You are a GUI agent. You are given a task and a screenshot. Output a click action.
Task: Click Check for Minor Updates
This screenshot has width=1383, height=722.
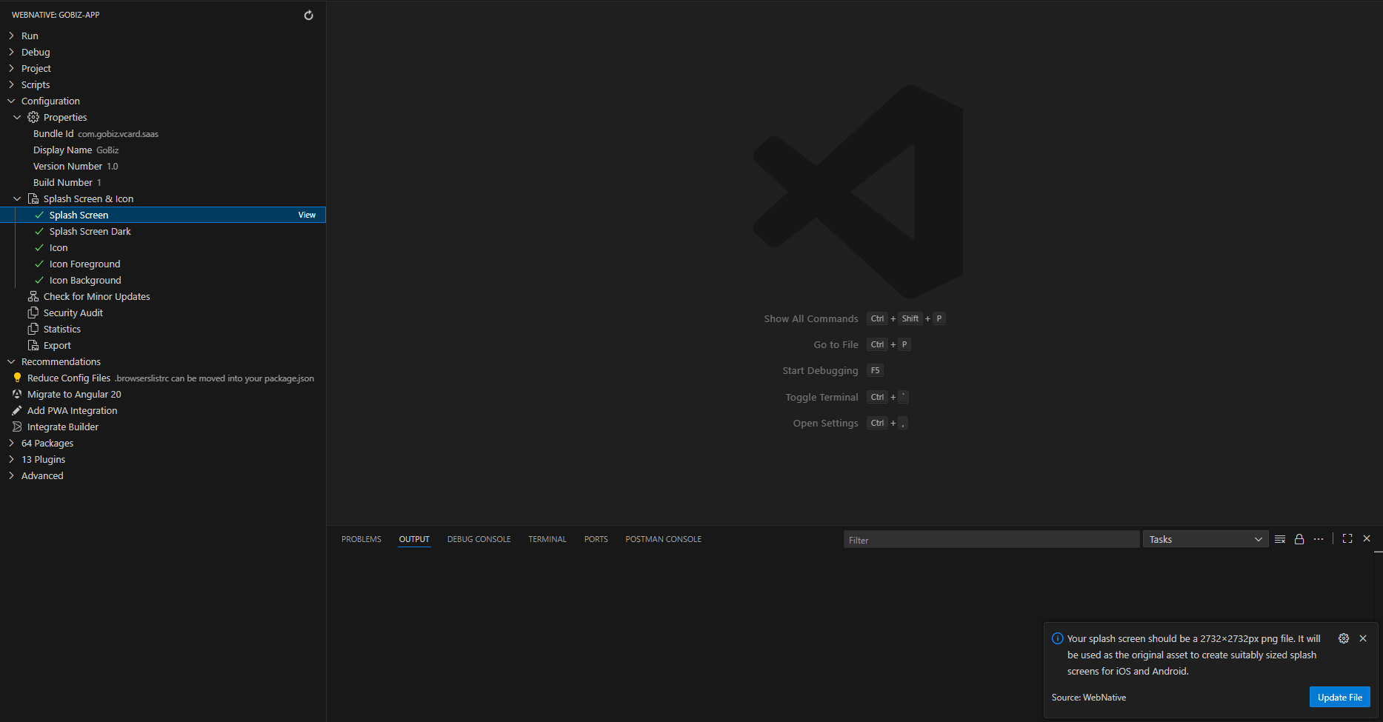pyautogui.click(x=96, y=297)
